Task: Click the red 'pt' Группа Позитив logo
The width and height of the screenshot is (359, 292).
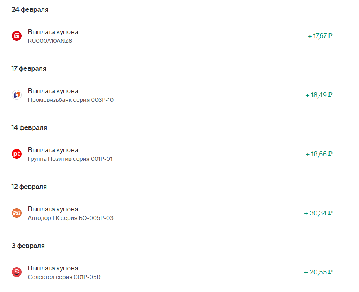Action: point(17,154)
